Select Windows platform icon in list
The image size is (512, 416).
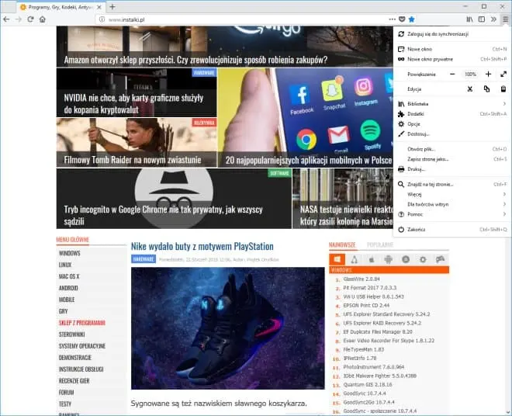(x=337, y=259)
